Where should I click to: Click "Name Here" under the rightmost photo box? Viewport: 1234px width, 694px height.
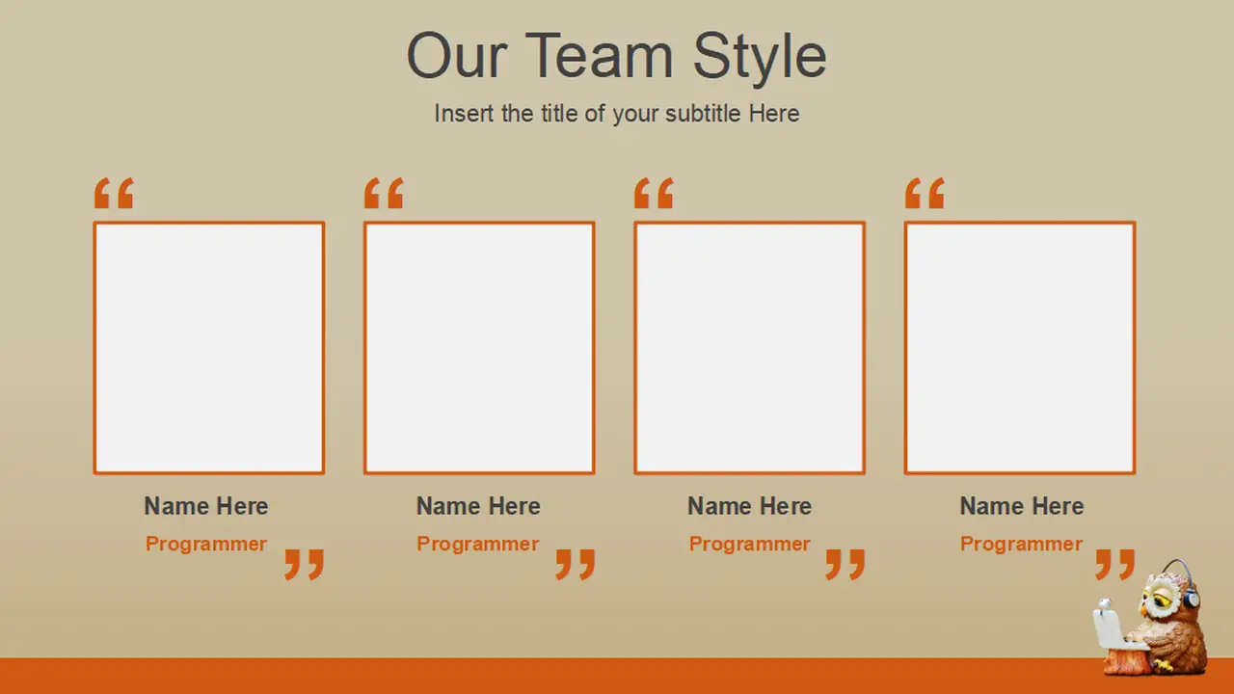tap(1022, 506)
